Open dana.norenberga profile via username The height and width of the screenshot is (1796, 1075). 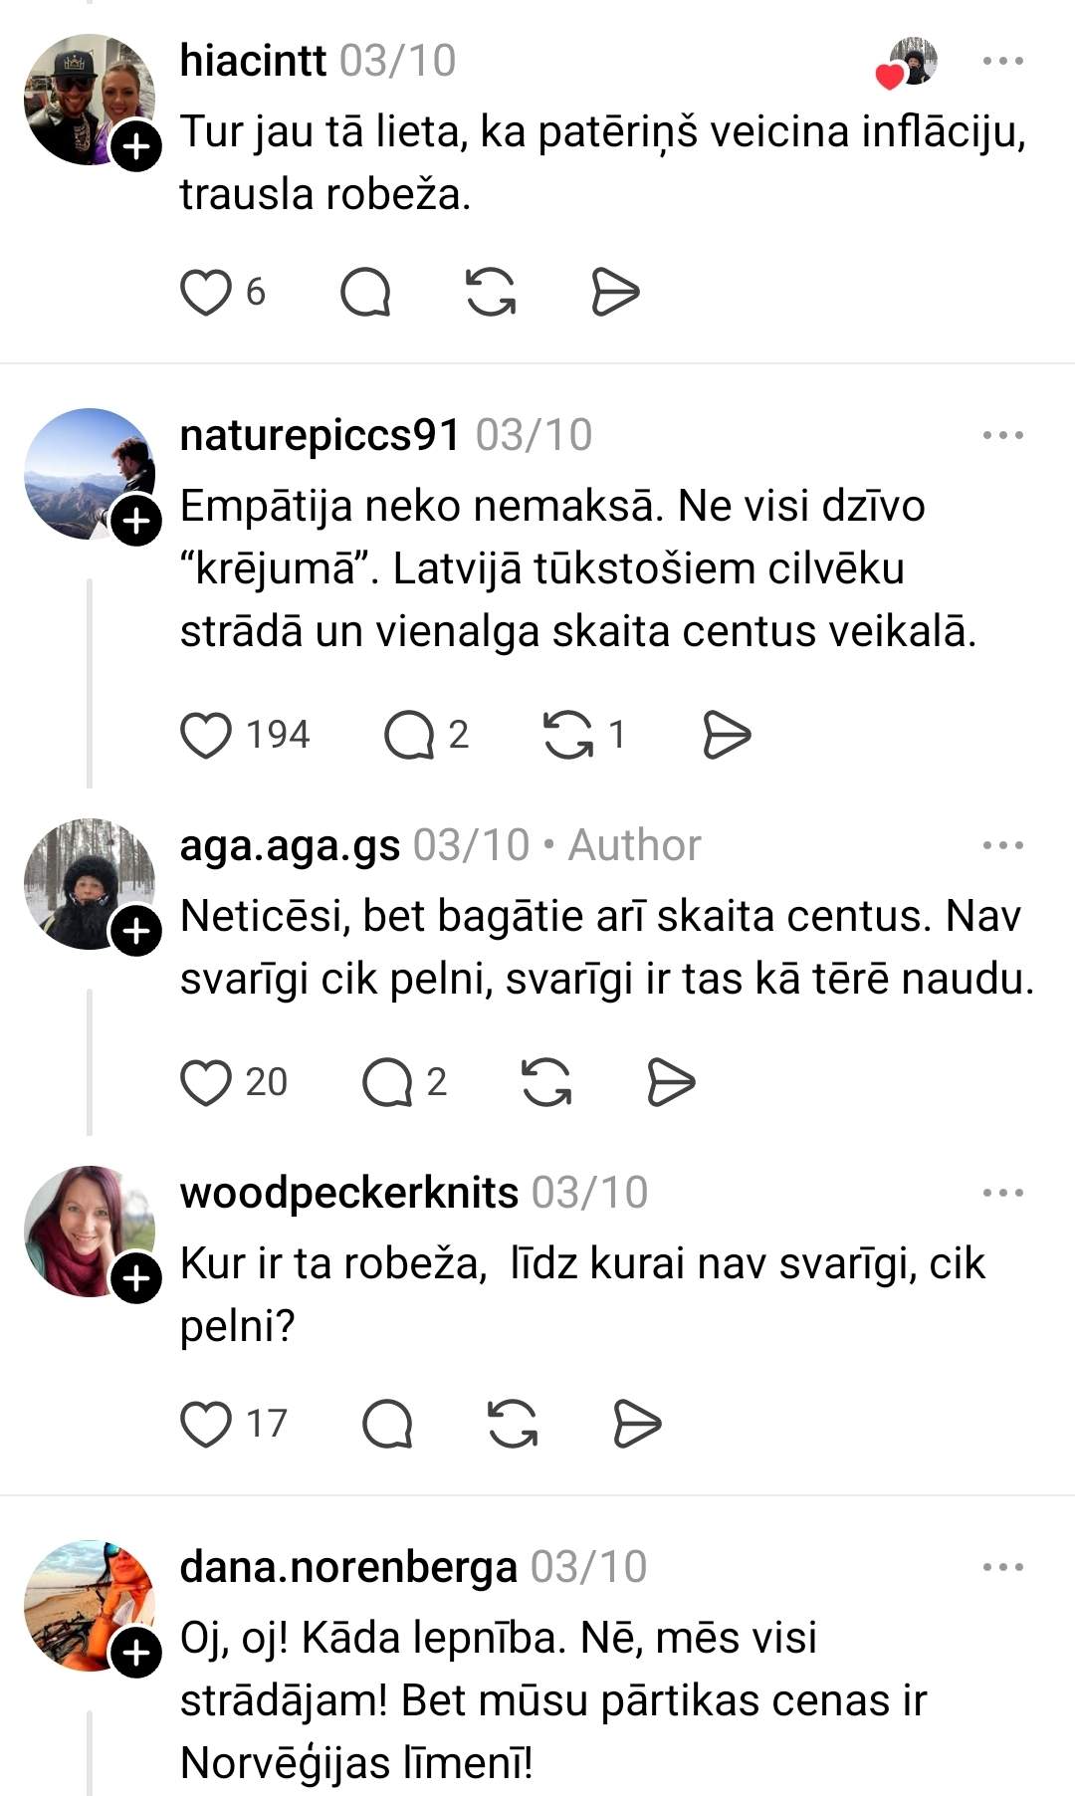348,1567
